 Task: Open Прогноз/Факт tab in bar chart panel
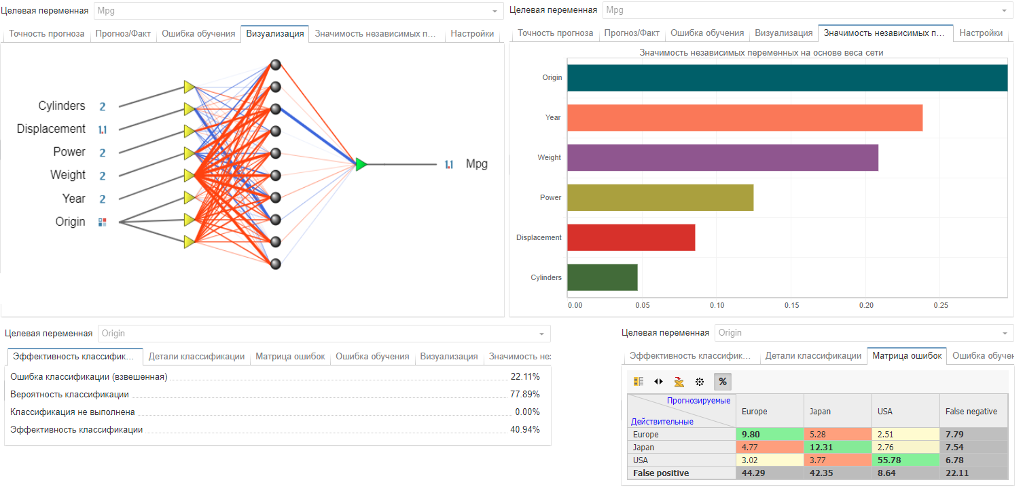(x=632, y=33)
